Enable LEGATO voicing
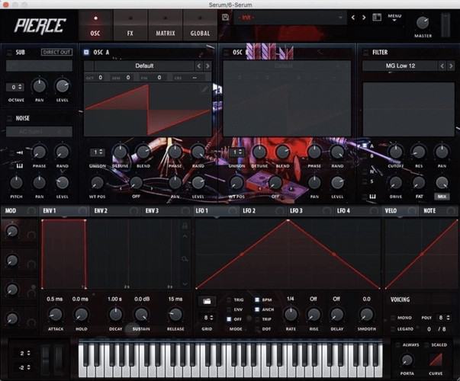 393,329
